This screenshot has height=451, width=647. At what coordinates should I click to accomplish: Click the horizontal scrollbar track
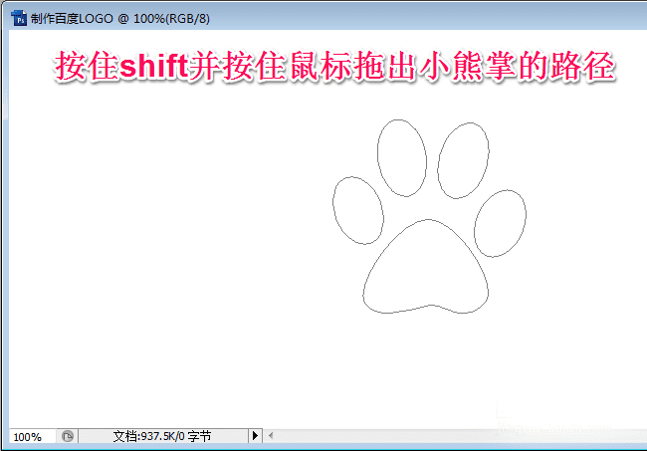point(461,436)
